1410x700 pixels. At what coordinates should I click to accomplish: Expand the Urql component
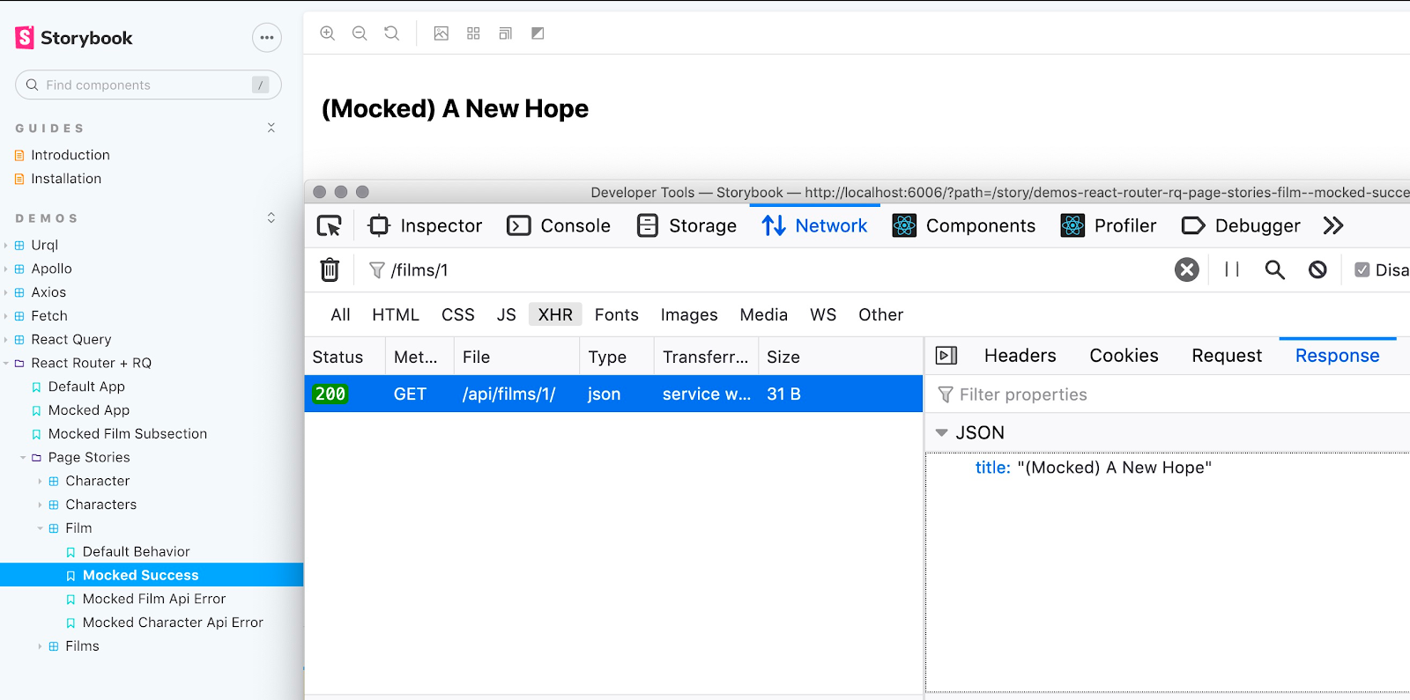point(44,245)
